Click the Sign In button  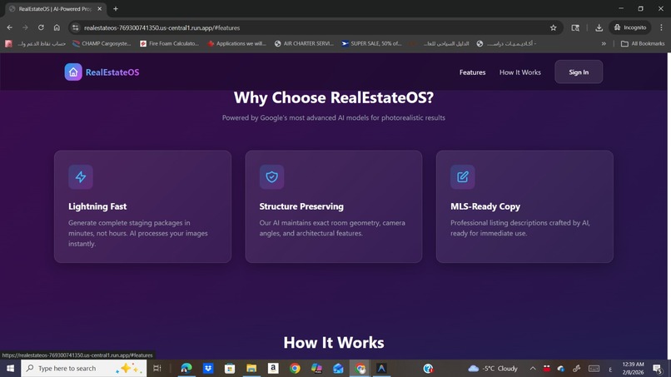pos(579,72)
